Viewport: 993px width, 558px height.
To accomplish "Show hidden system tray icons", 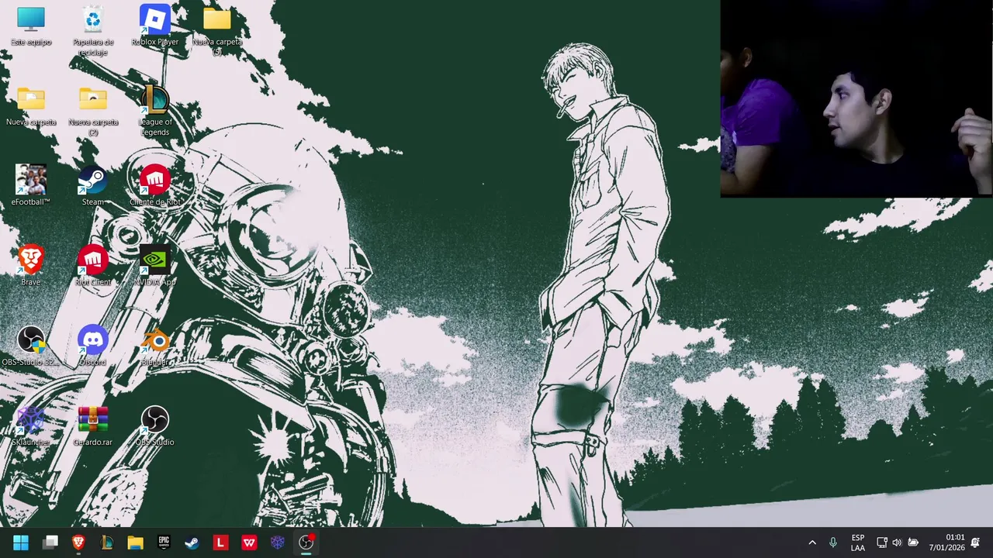I will click(x=812, y=542).
